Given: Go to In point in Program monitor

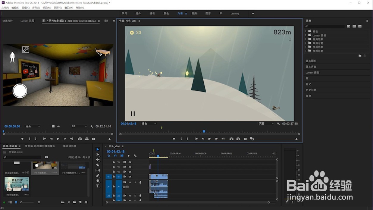Looking at the screenshot, I should [x=196, y=139].
